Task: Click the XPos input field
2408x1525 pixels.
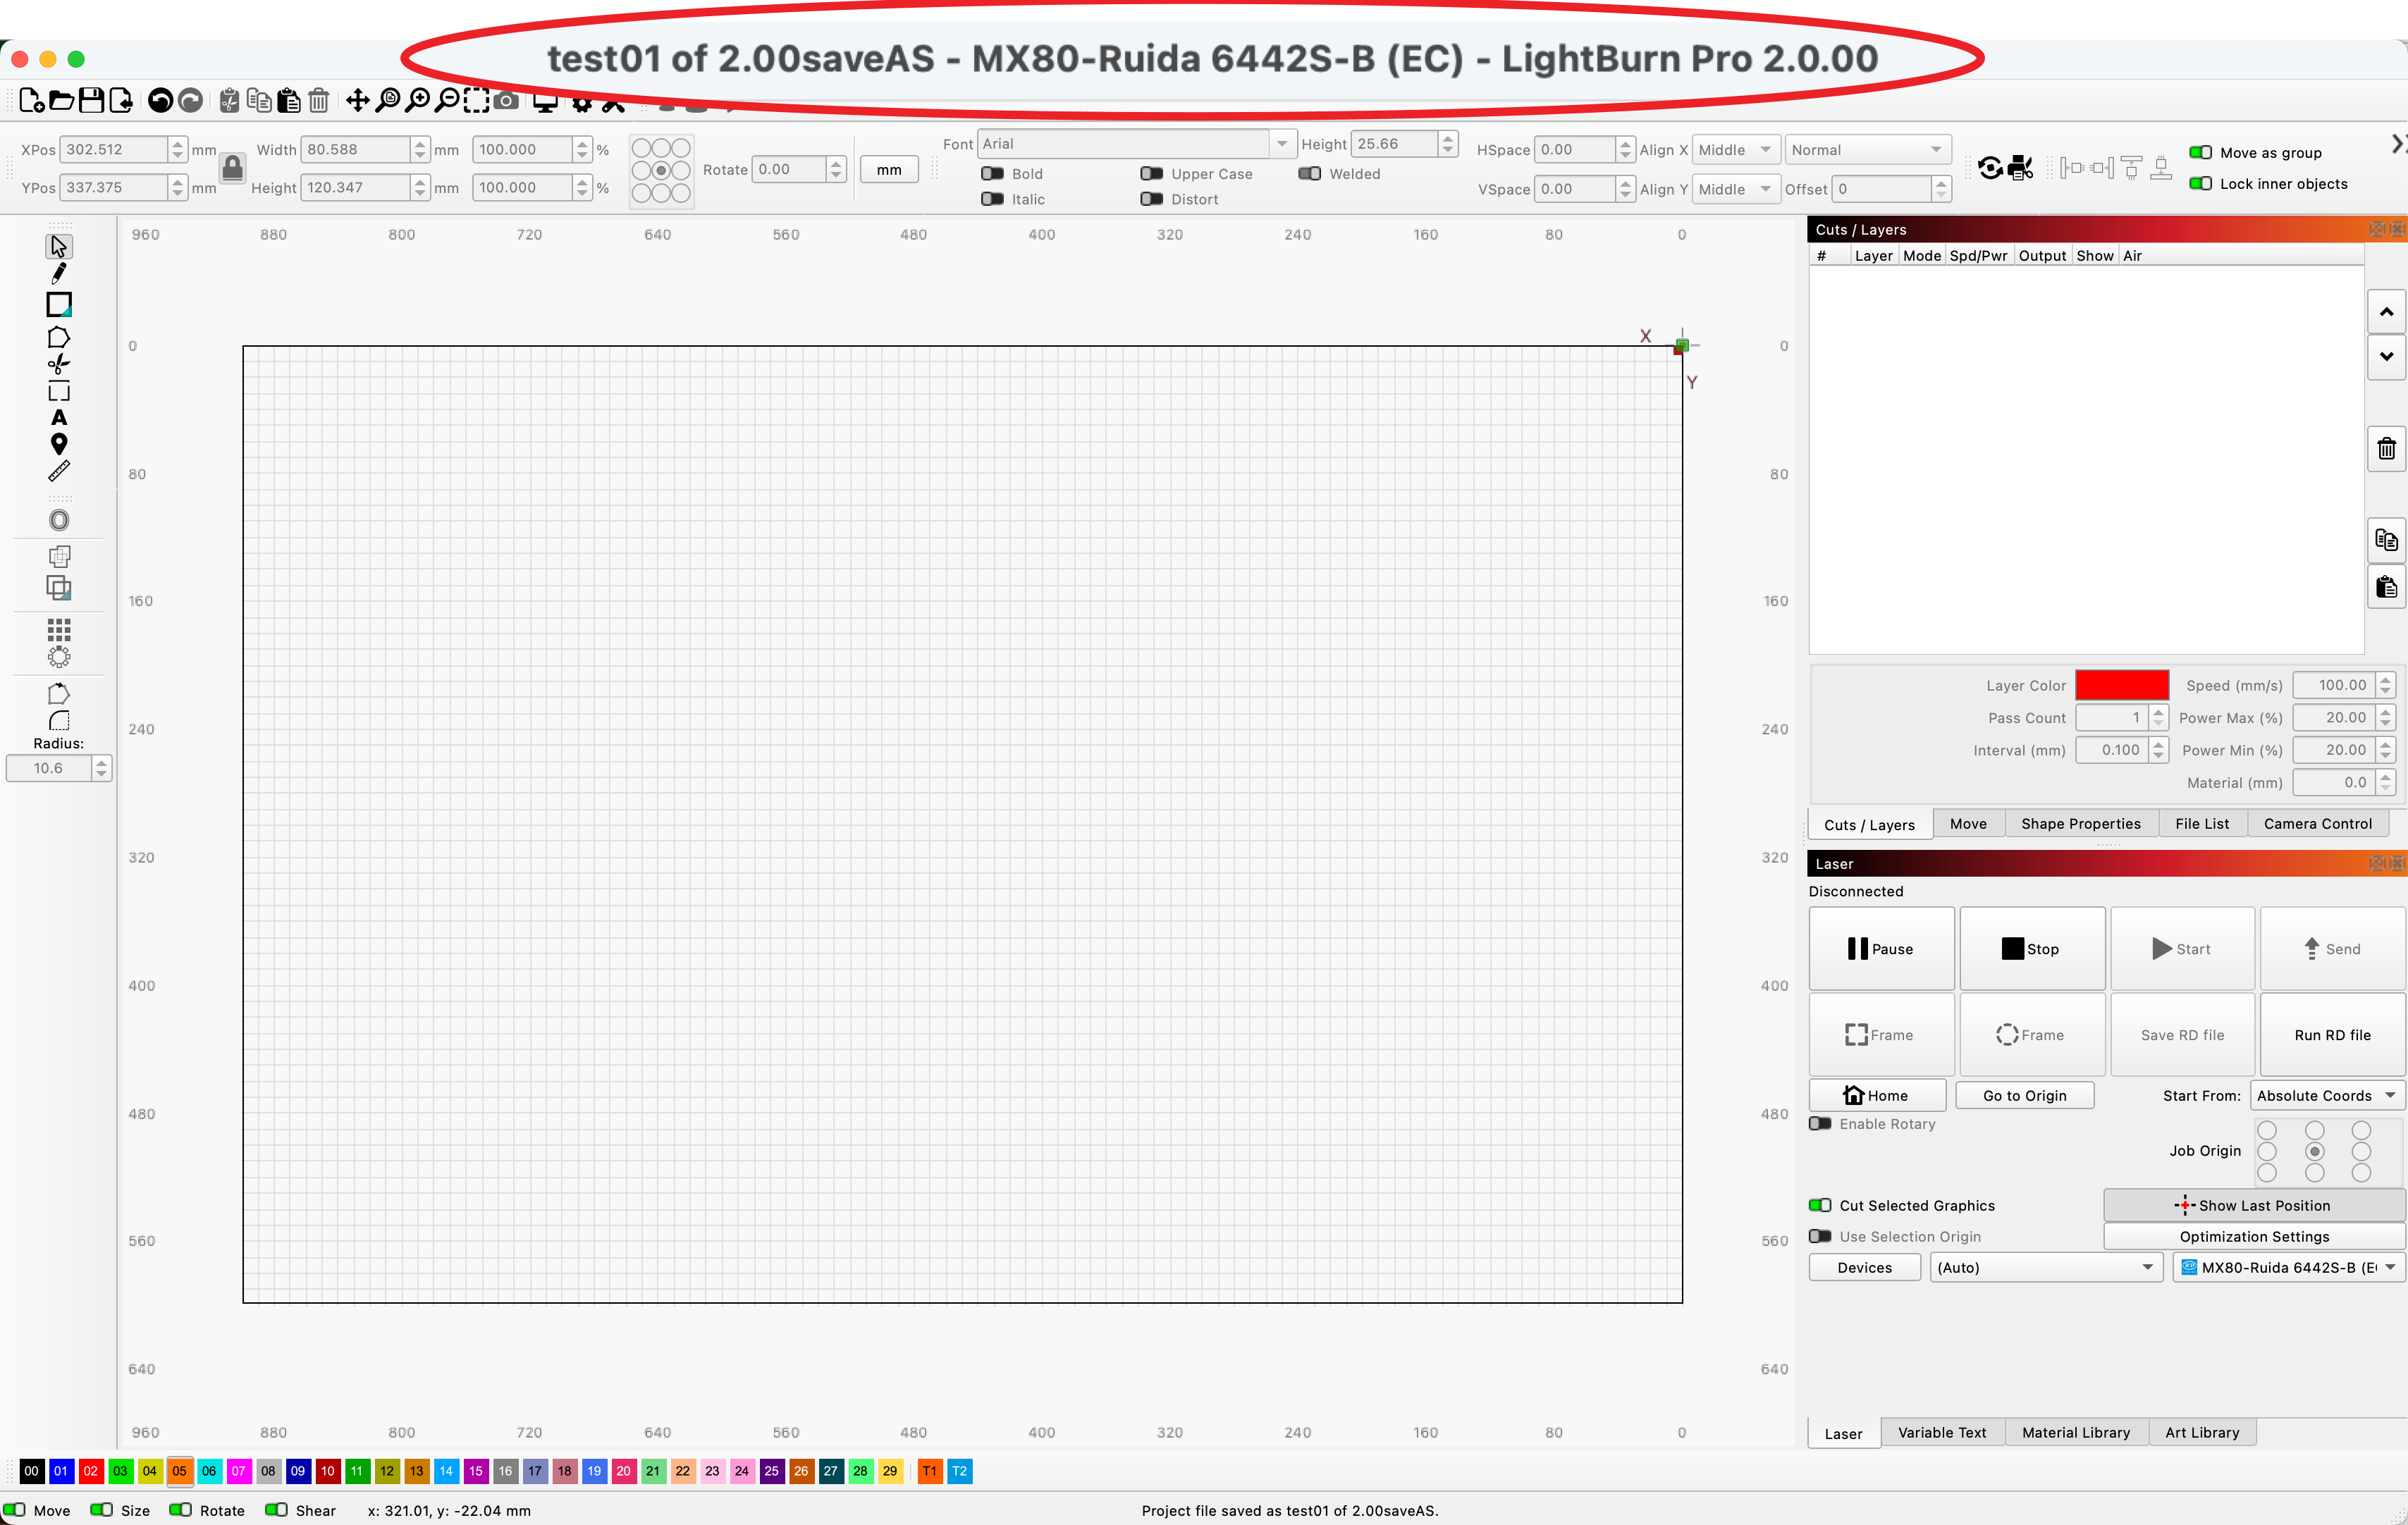Action: [x=113, y=150]
